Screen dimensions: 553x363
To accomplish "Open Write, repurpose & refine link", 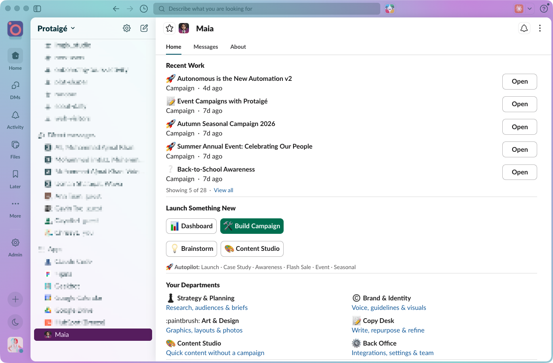I will (388, 330).
